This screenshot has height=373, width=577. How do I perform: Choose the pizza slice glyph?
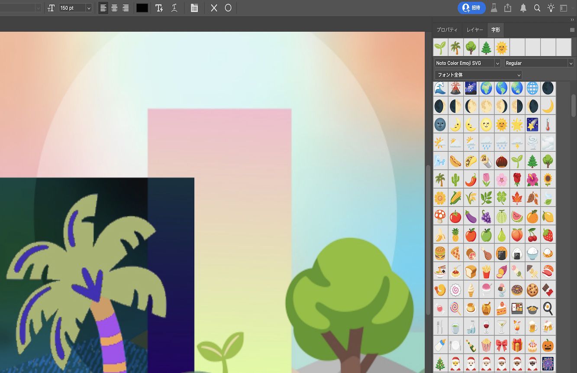pos(455,253)
